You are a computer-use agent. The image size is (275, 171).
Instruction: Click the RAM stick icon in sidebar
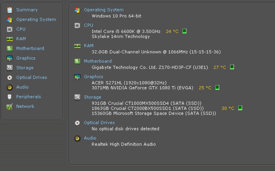[10, 39]
